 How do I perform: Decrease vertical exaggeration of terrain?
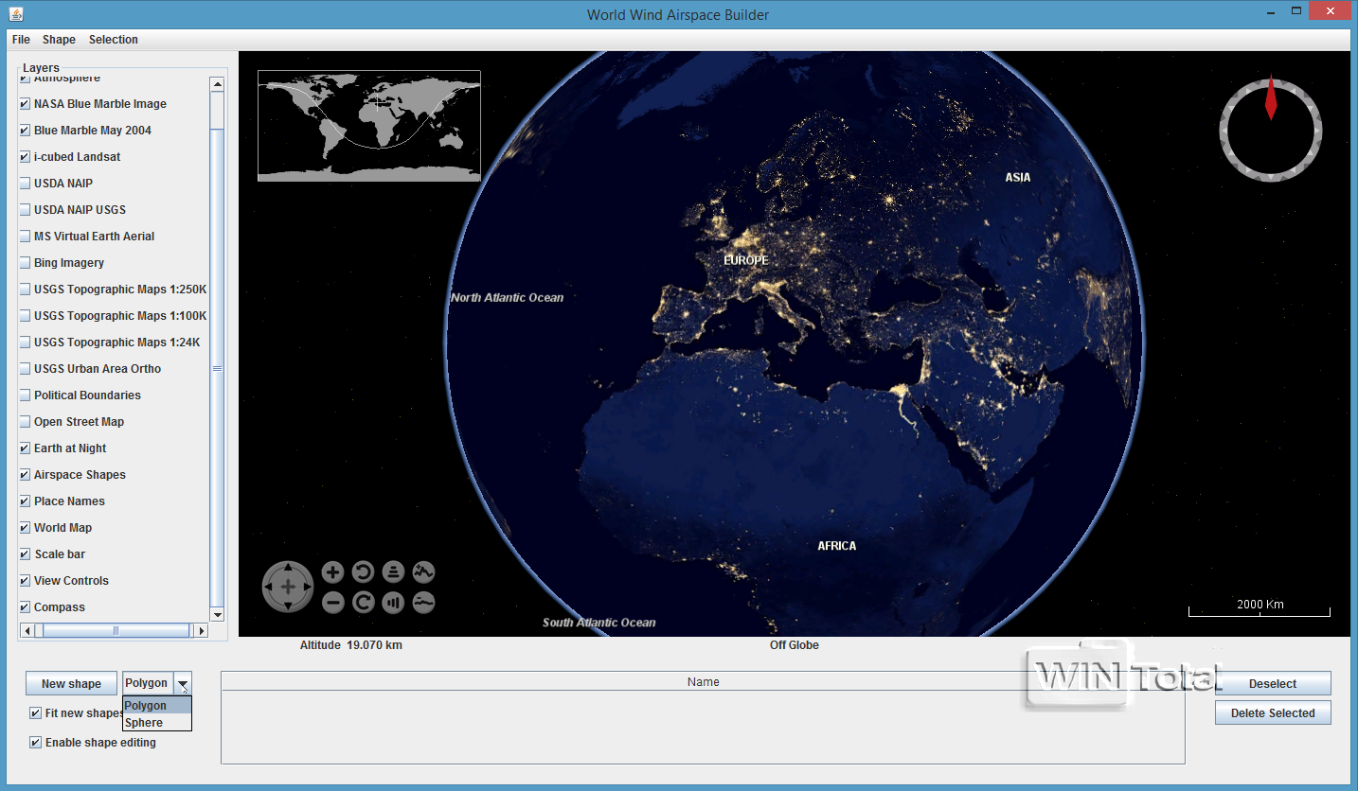[x=423, y=602]
